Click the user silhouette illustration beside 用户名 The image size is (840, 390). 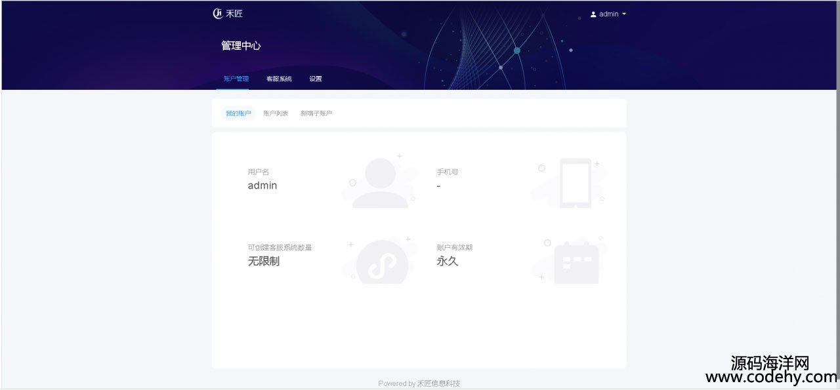[x=380, y=183]
